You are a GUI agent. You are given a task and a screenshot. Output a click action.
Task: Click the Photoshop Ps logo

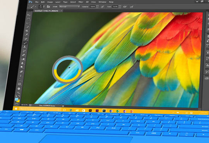pos(31,2)
